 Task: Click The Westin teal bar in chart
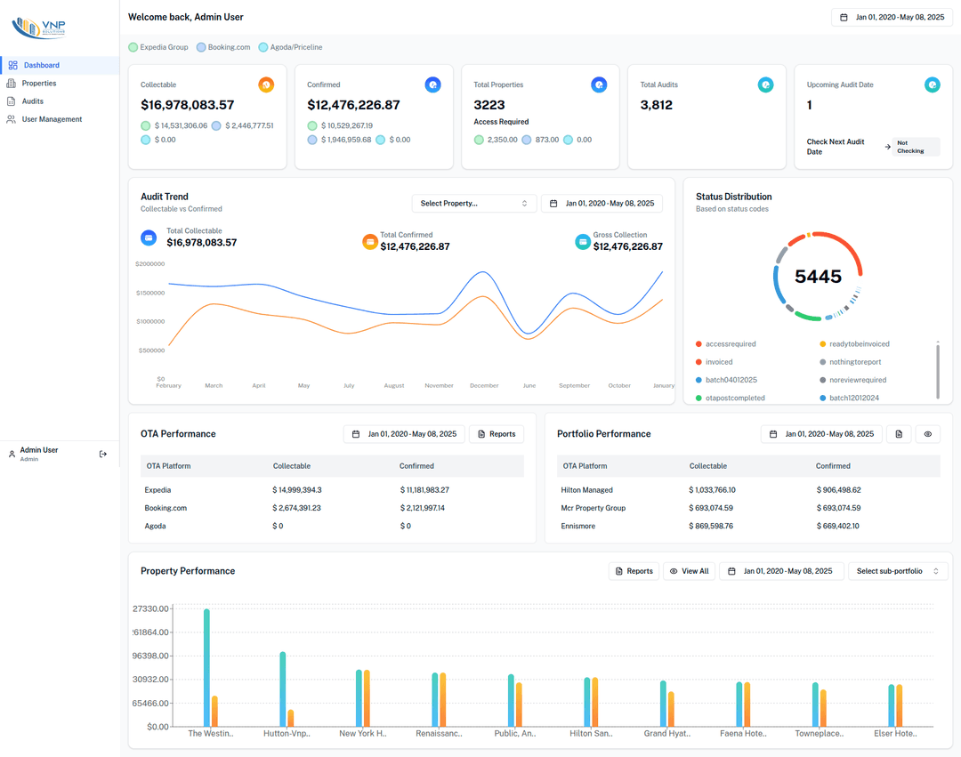click(206, 667)
